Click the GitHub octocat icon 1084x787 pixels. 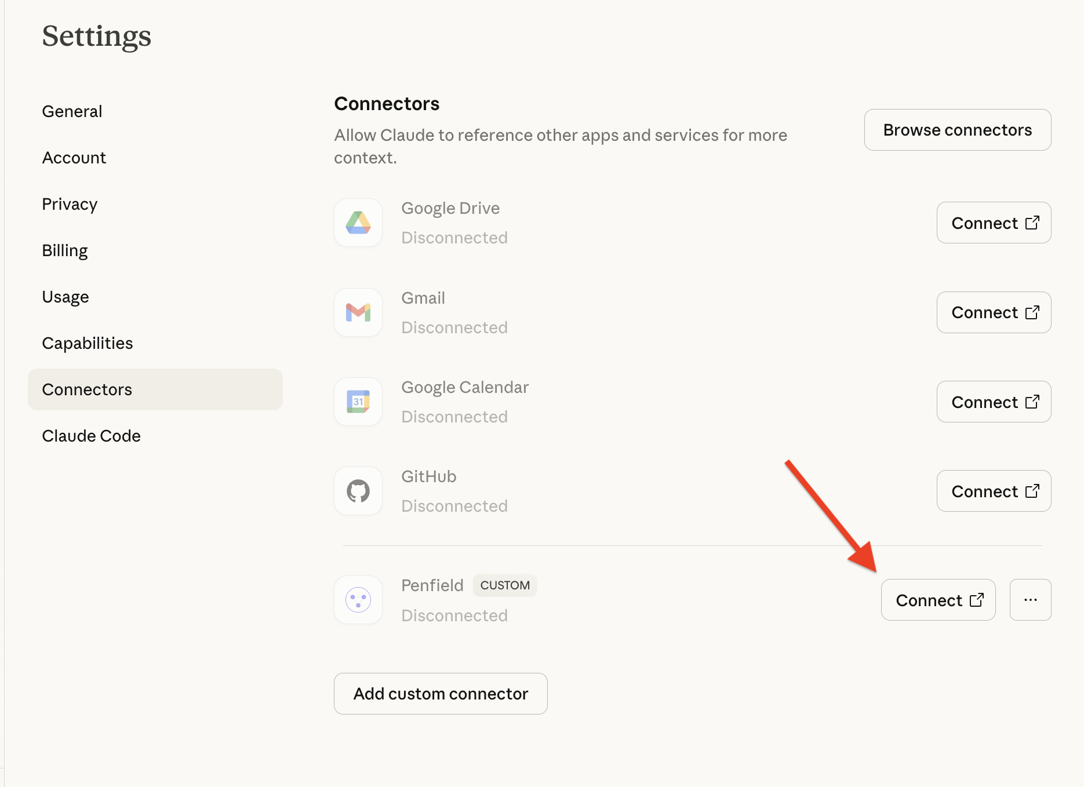click(358, 491)
